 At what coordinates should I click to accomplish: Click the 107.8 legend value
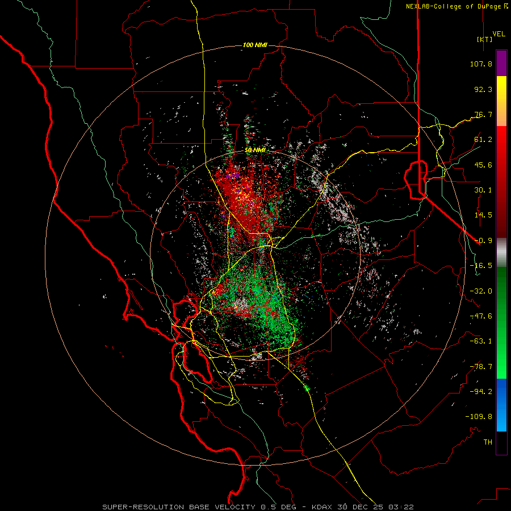point(481,64)
